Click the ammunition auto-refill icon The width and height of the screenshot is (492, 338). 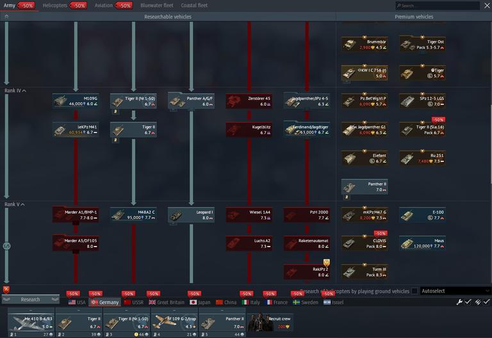pyautogui.click(x=477, y=302)
